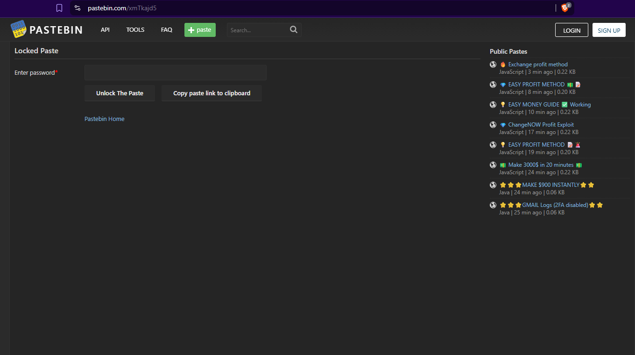This screenshot has height=355, width=635.
Task: Click the SIGN UP button
Action: click(x=609, y=30)
